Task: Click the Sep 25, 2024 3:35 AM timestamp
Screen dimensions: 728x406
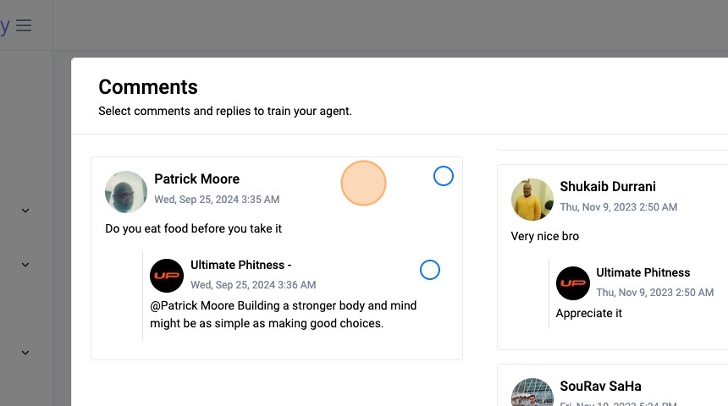Action: pyautogui.click(x=217, y=200)
